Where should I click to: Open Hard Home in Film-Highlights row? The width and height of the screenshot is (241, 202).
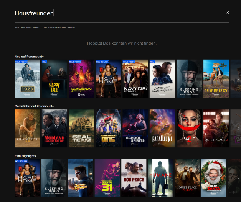[27, 178]
